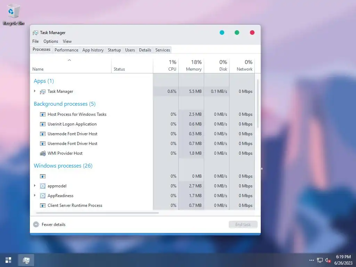Click the 1.7 MB memory value
Image resolution: width=356 pixels, height=267 pixels.
195,196
